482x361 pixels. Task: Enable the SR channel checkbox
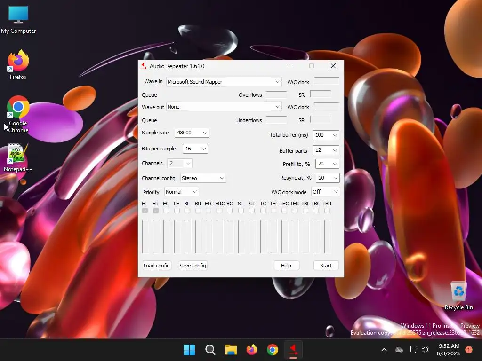tap(252, 211)
